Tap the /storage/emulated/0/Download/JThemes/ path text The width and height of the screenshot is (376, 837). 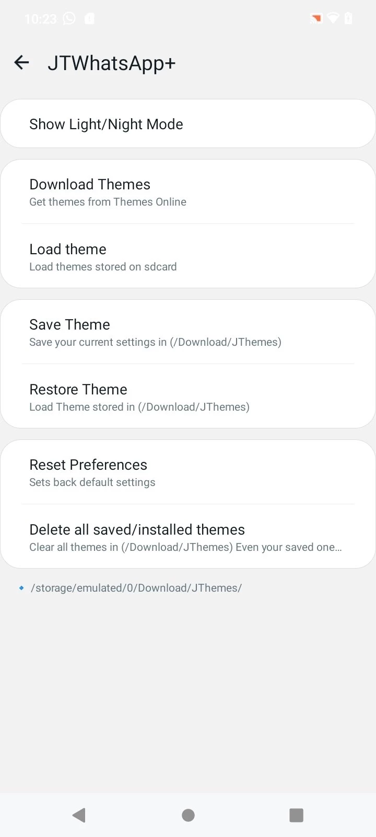tap(136, 588)
